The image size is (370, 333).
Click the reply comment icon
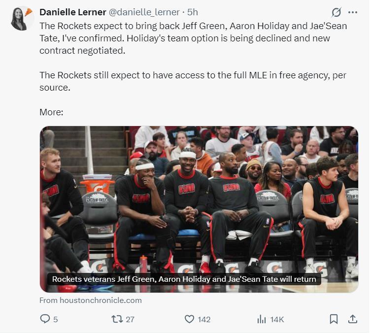click(x=45, y=319)
